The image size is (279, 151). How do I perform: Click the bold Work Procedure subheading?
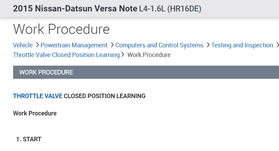coord(35,113)
